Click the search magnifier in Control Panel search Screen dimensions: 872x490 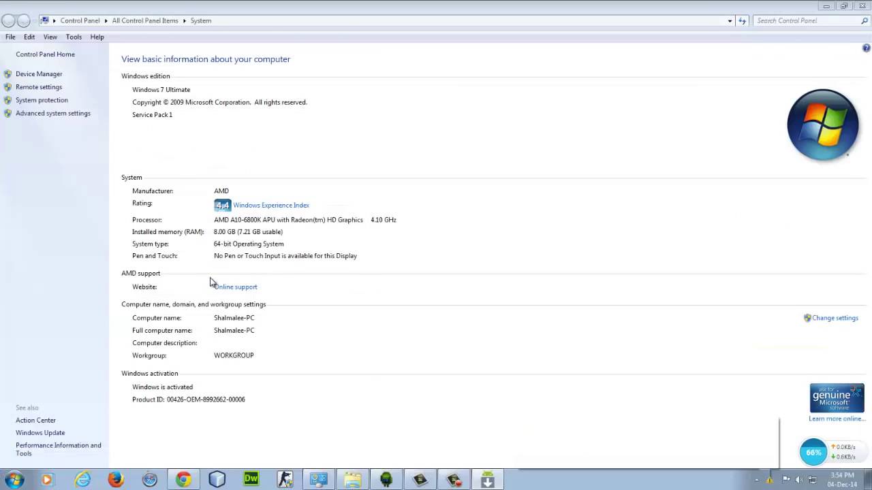coord(865,20)
